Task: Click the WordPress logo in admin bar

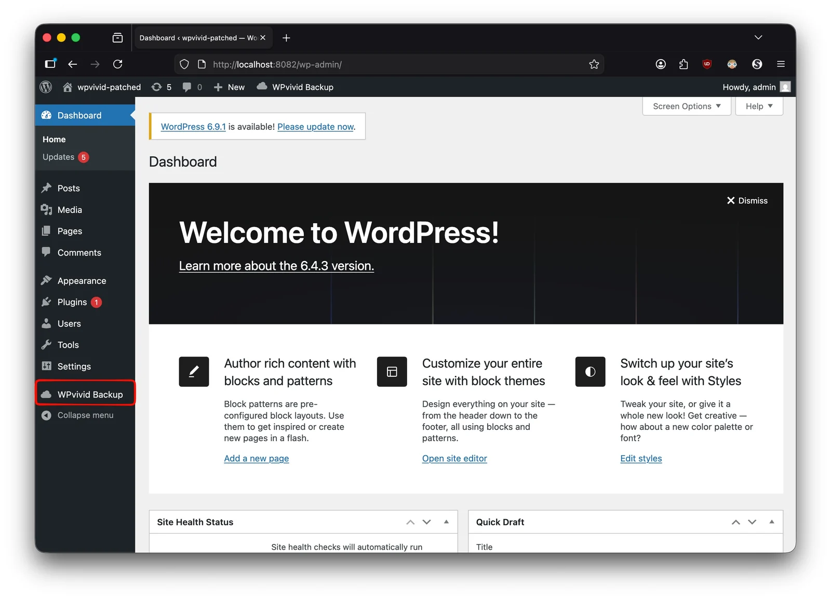Action: 46,87
